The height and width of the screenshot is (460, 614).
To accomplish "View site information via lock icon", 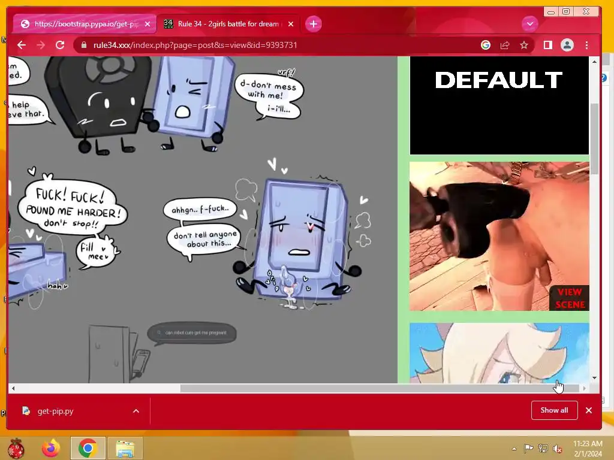I will click(83, 45).
